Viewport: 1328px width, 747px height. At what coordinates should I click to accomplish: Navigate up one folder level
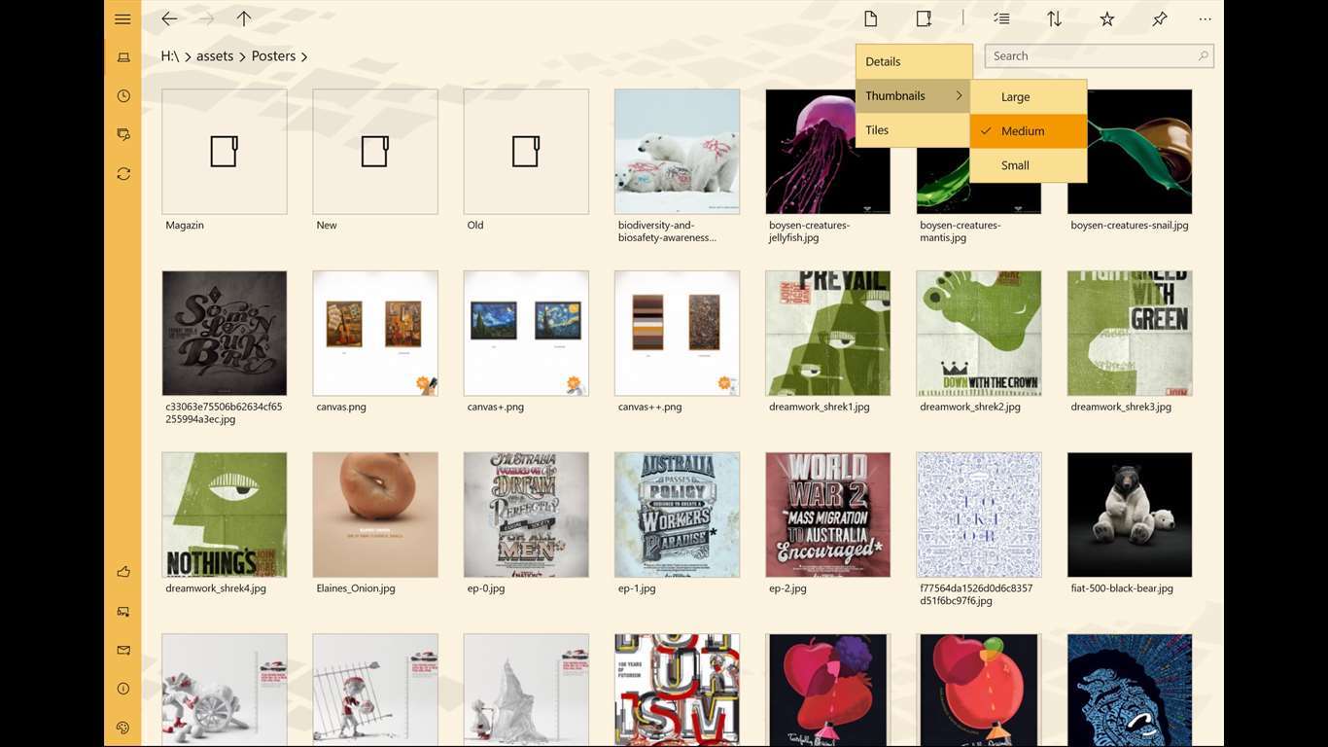(244, 18)
